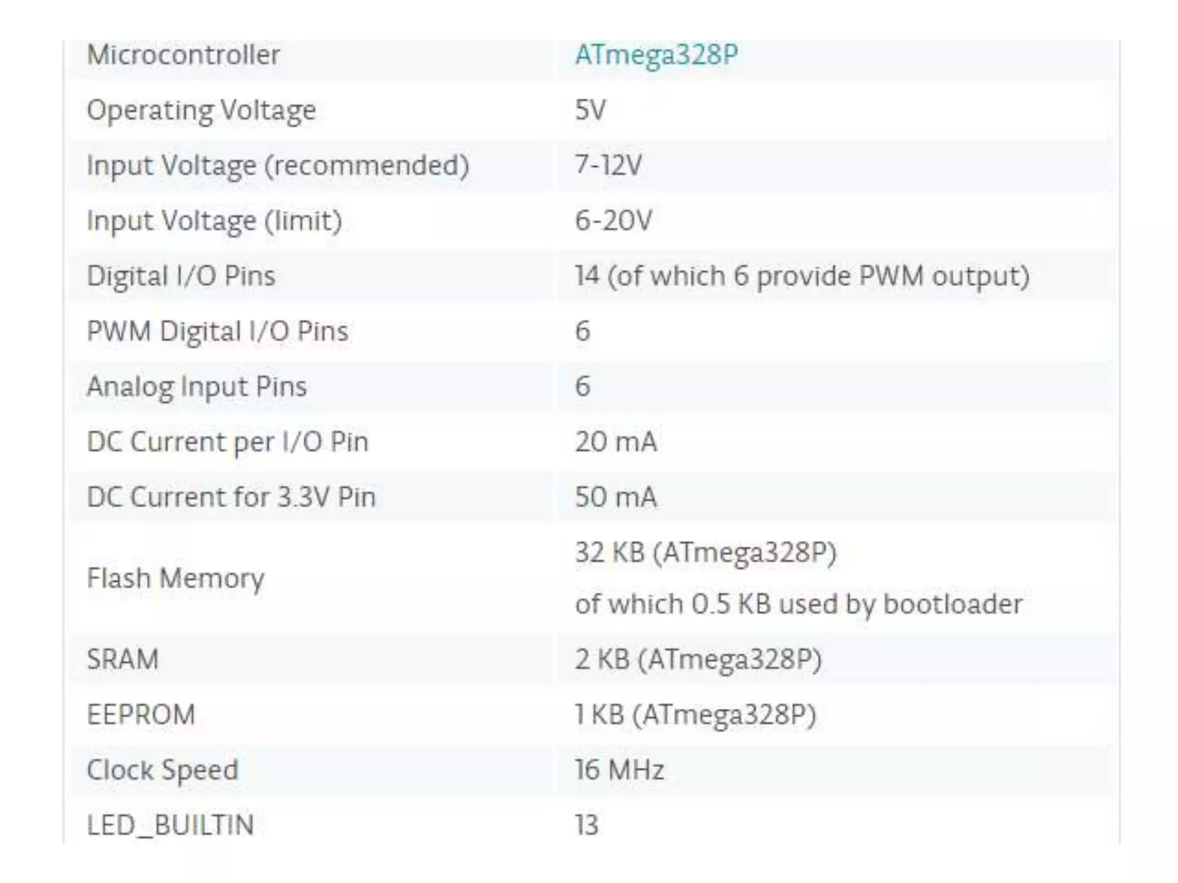Viewport: 1178px width, 883px height.
Task: Click DC Current for 3.3V Pin label
Action: [x=231, y=497]
